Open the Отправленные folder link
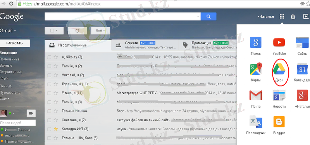 [x=11, y=72]
